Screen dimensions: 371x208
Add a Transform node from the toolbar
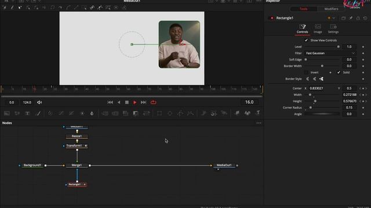[147, 113]
